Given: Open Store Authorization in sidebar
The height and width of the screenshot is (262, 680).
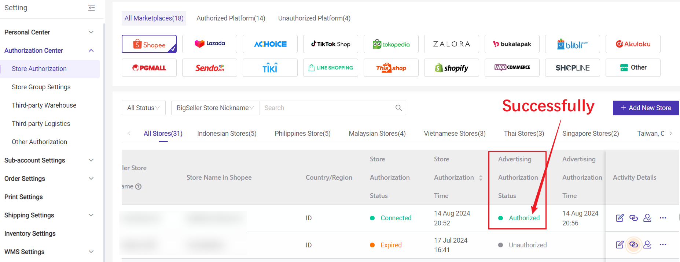Looking at the screenshot, I should tap(50, 69).
